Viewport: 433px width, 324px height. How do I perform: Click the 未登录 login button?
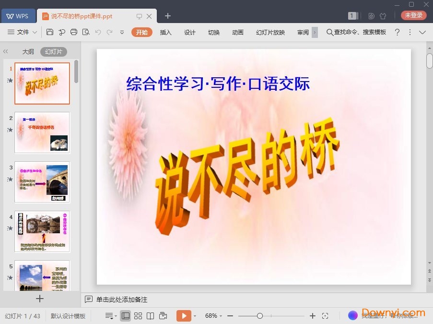coord(413,15)
